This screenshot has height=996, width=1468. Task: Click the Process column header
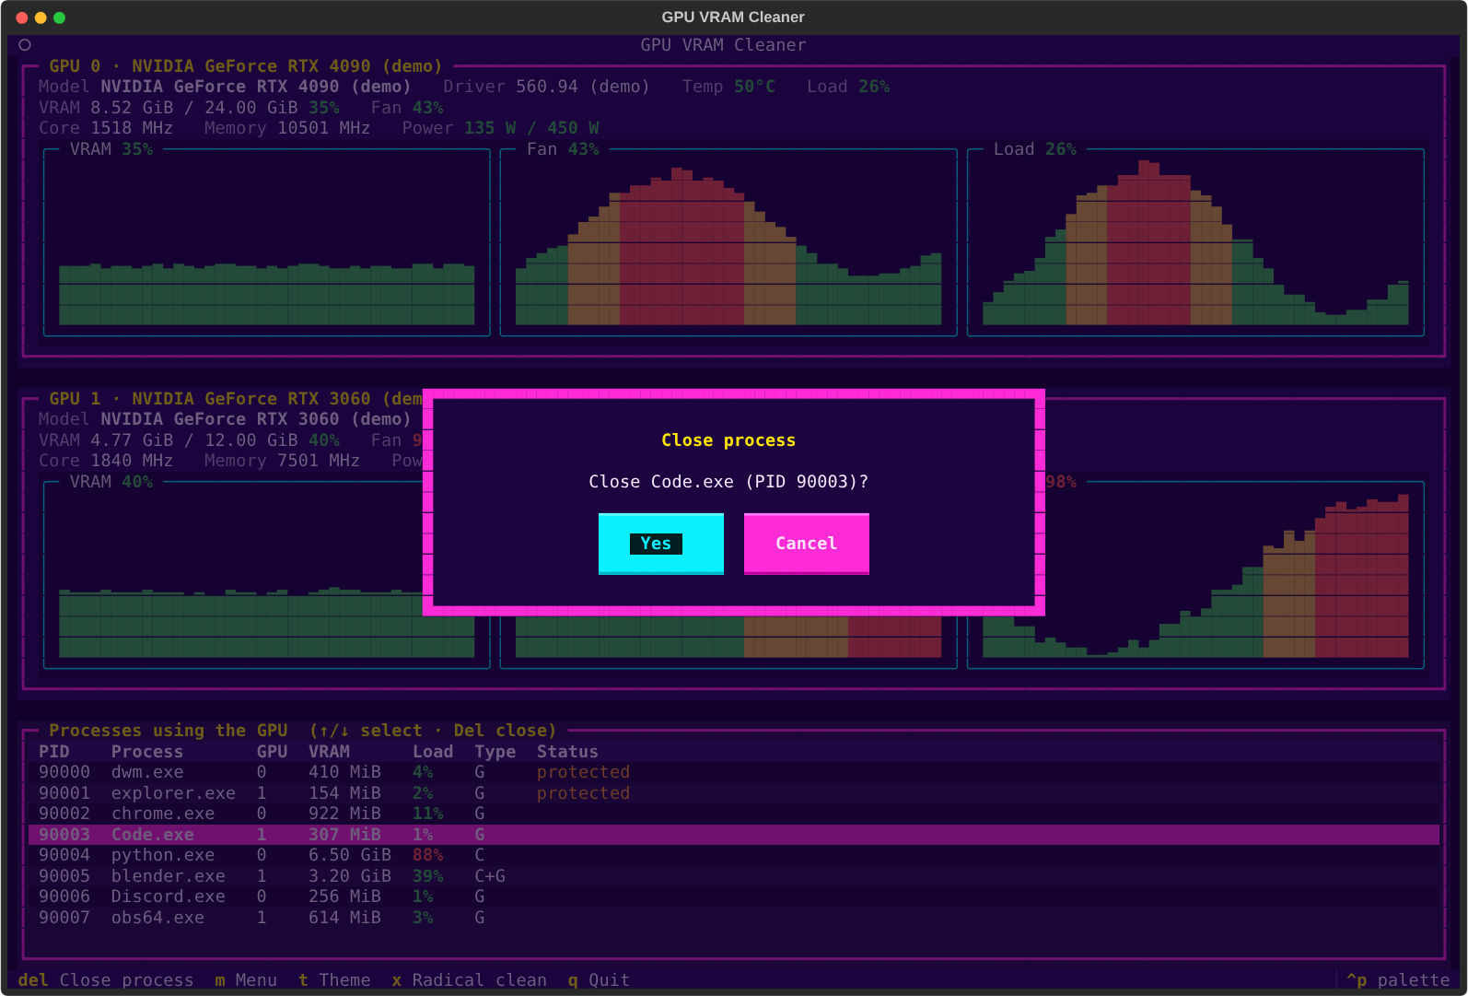pyautogui.click(x=147, y=752)
